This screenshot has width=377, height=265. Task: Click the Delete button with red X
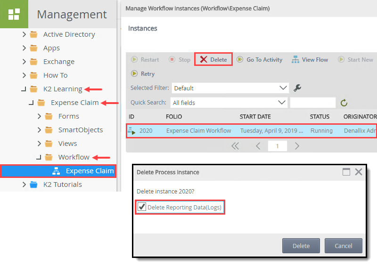tap(213, 59)
